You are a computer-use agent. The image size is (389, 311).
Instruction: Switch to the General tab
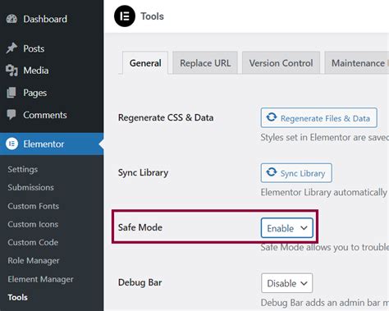click(145, 63)
